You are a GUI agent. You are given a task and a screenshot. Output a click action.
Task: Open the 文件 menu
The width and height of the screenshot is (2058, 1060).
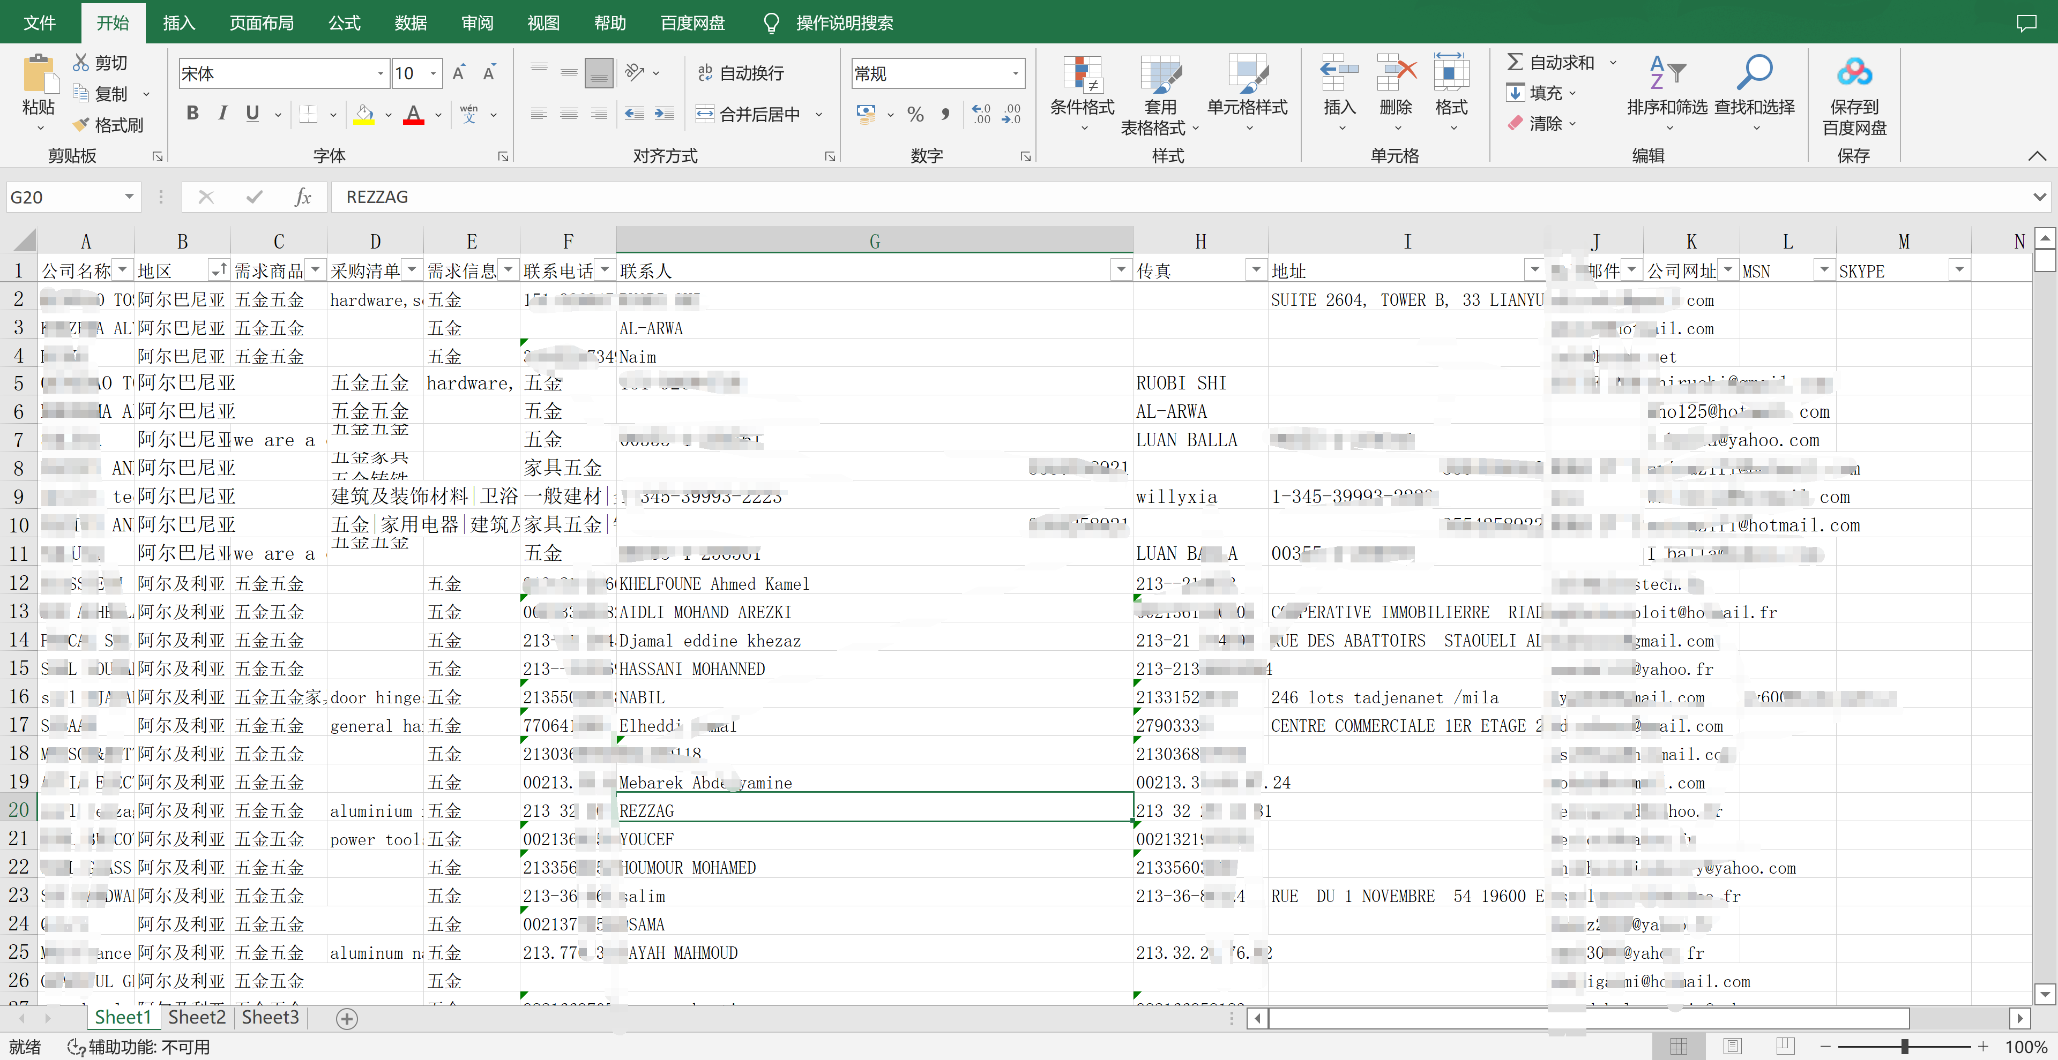point(40,22)
